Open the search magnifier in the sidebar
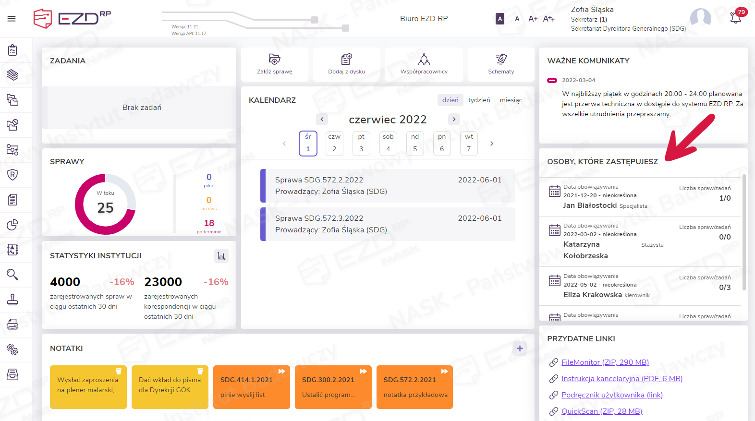 (x=12, y=275)
